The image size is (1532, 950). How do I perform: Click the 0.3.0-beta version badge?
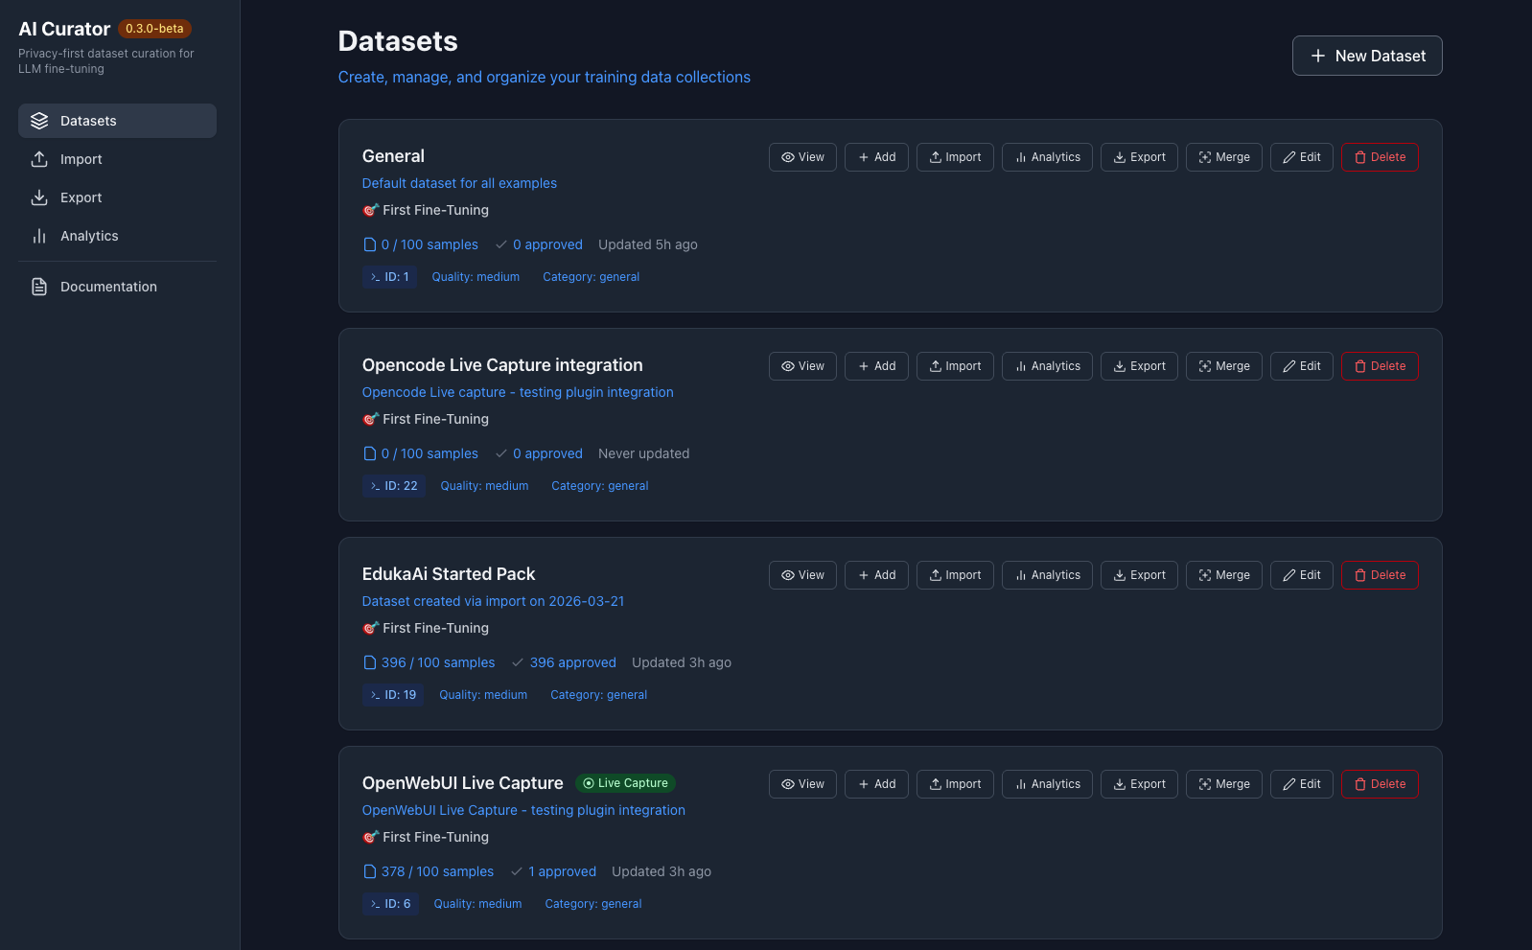click(154, 29)
